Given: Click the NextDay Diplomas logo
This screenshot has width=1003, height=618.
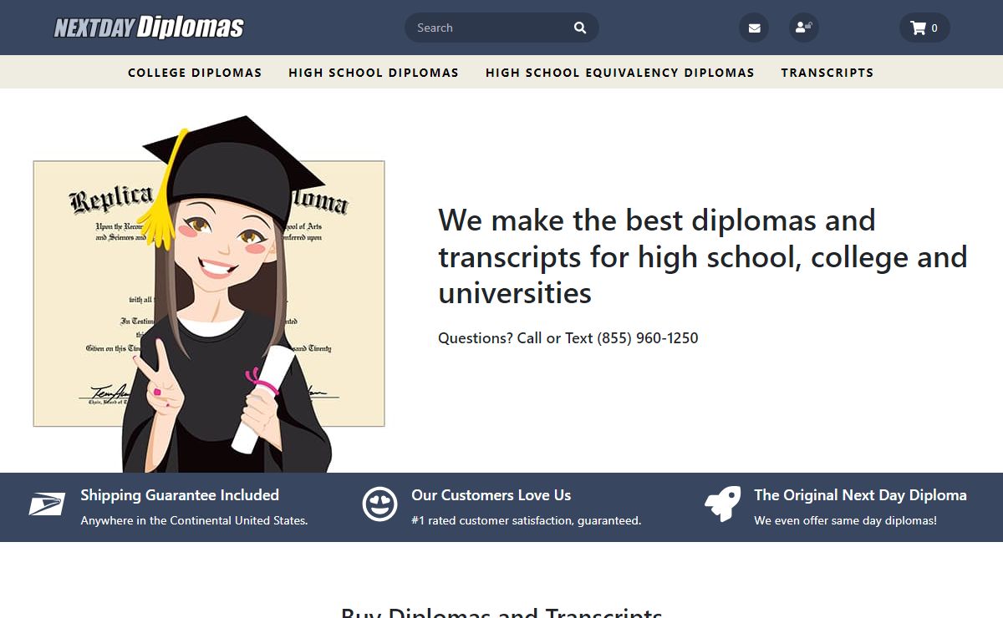Looking at the screenshot, I should 149,28.
